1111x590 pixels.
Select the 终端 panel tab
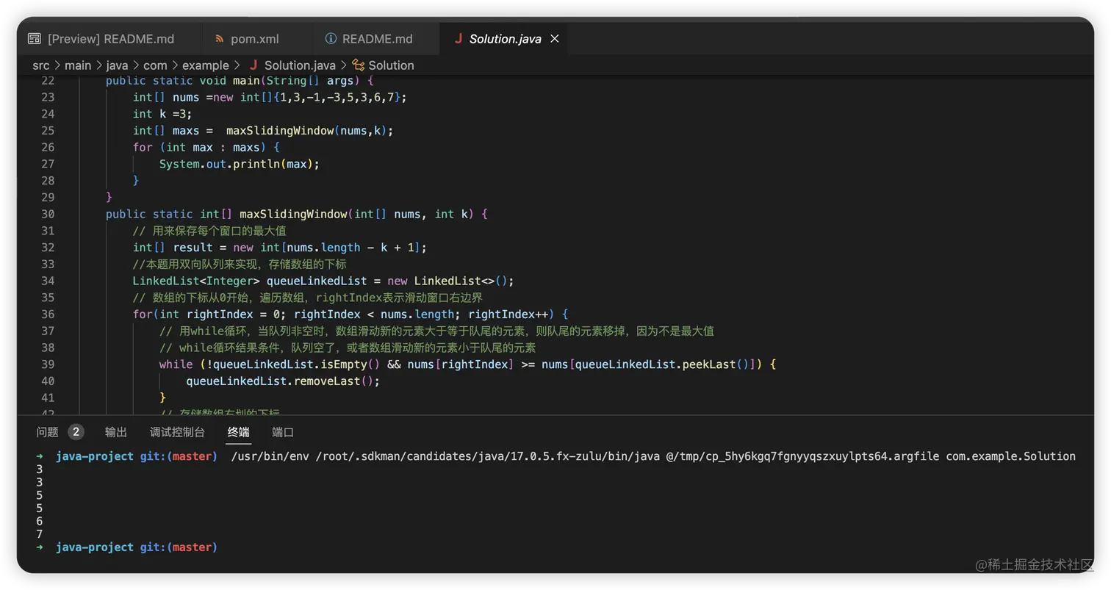(239, 432)
